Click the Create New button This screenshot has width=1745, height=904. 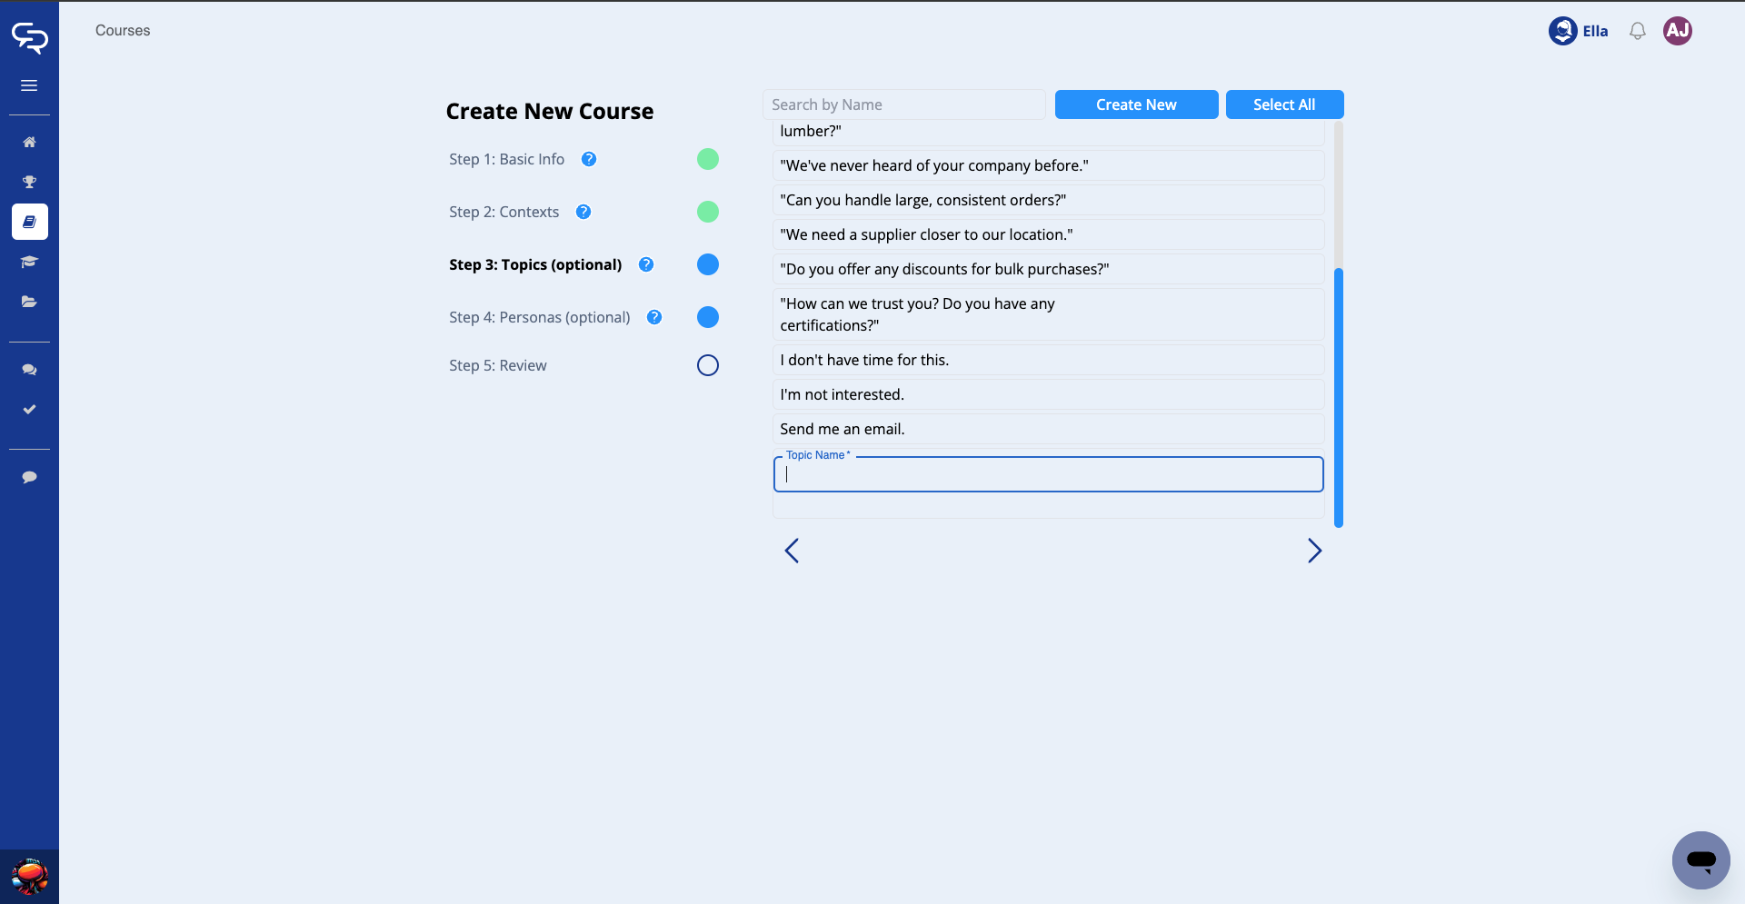(1136, 104)
